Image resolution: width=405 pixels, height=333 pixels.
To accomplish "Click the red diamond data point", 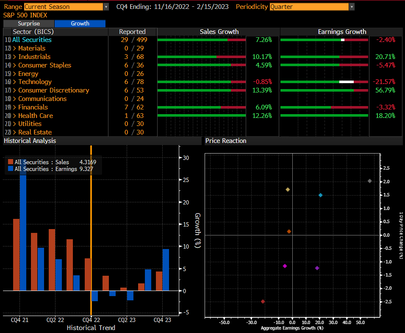I will pyautogui.click(x=263, y=302).
